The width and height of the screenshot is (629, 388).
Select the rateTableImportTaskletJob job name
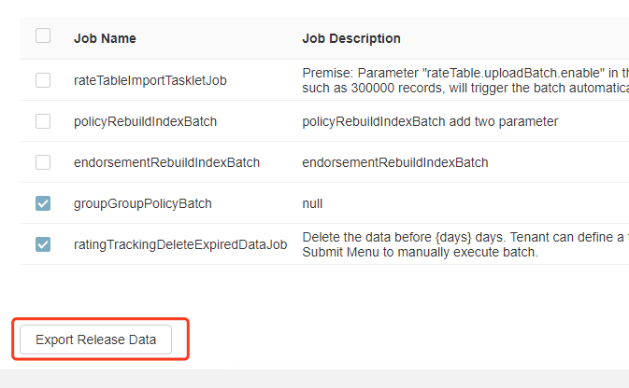tap(150, 80)
